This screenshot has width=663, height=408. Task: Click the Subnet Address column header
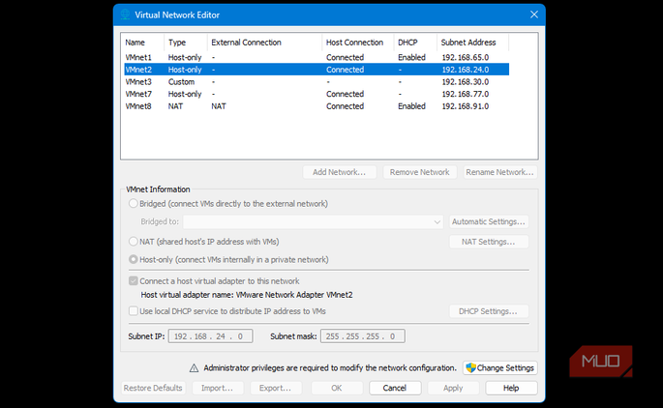(x=472, y=43)
